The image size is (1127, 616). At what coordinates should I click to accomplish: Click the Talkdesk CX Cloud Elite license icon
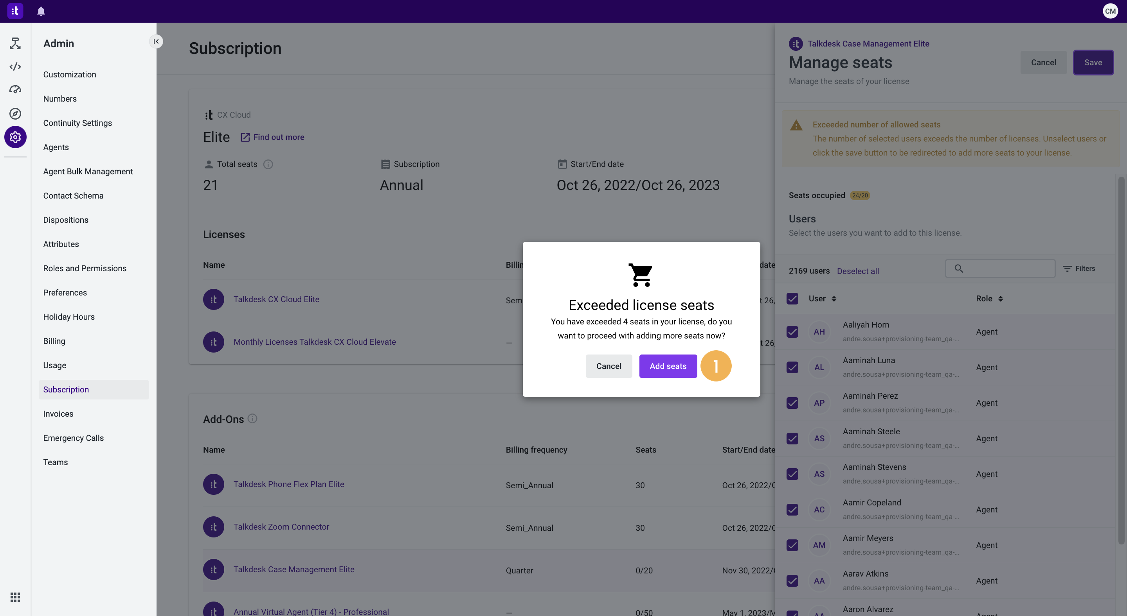coord(214,300)
